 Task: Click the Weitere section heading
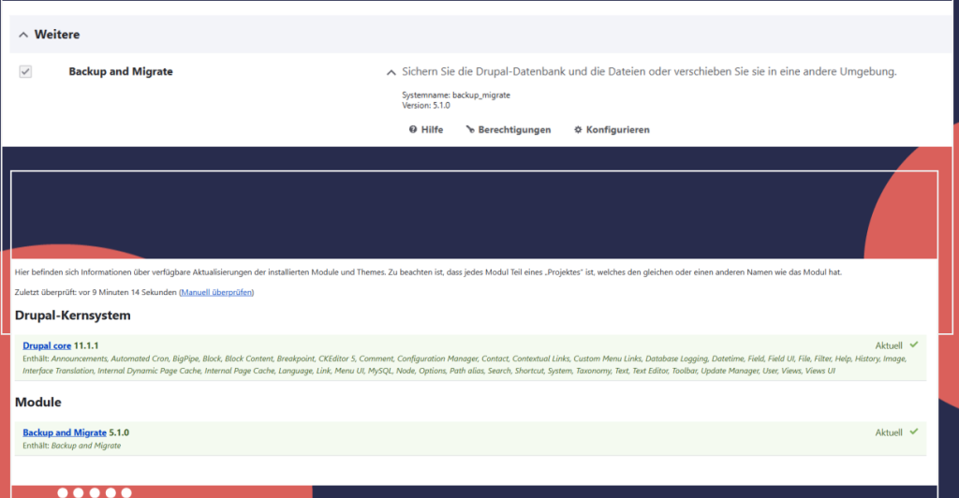click(x=57, y=35)
